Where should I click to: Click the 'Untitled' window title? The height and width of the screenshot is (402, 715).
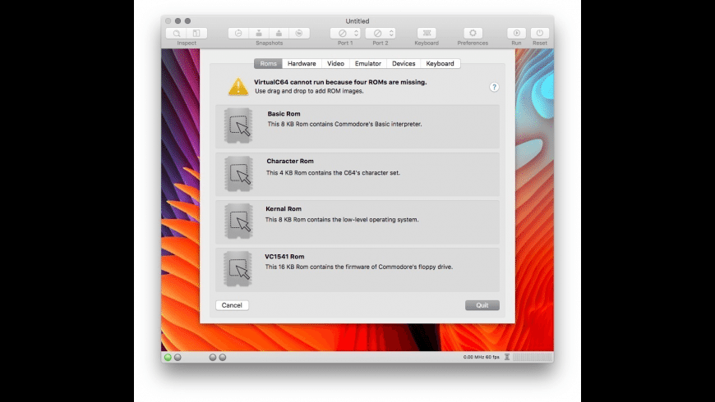click(x=357, y=21)
